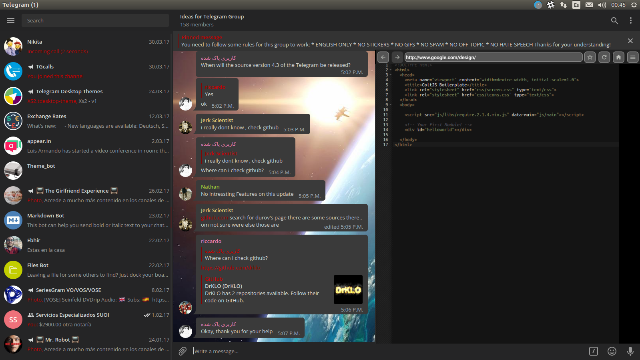Viewport: 640px width, 360px height.
Task: Click the browser home icon
Action: coord(618,57)
